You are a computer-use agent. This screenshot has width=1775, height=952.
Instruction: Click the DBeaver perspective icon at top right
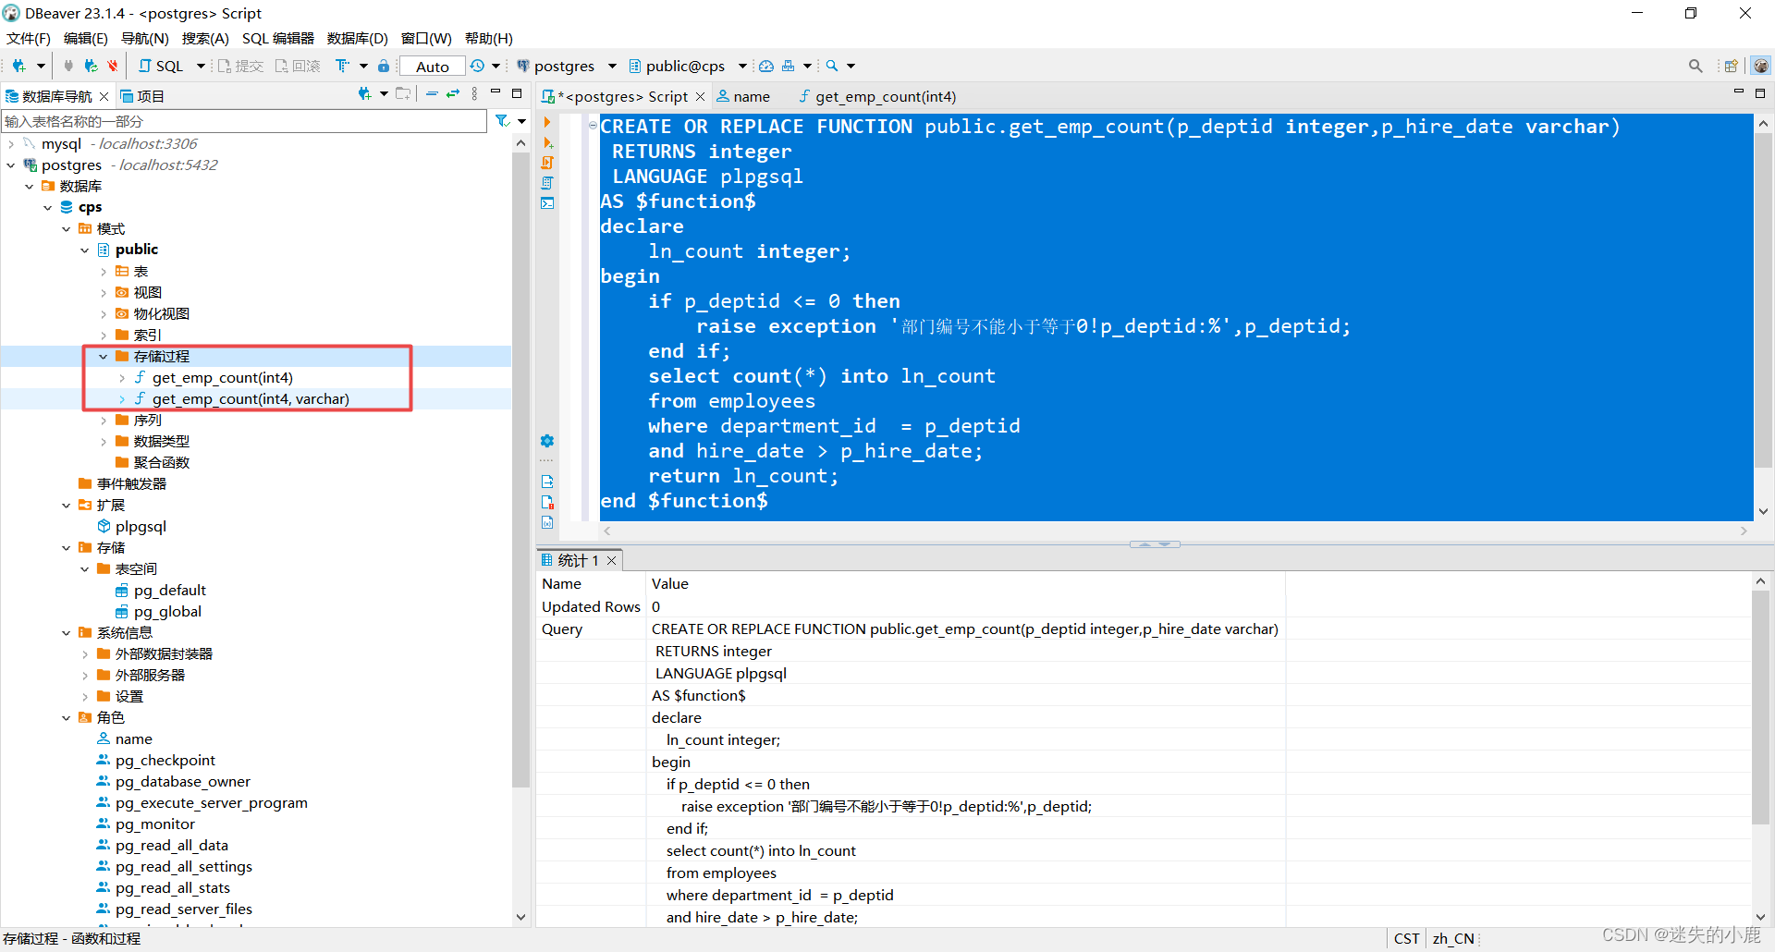1761,66
